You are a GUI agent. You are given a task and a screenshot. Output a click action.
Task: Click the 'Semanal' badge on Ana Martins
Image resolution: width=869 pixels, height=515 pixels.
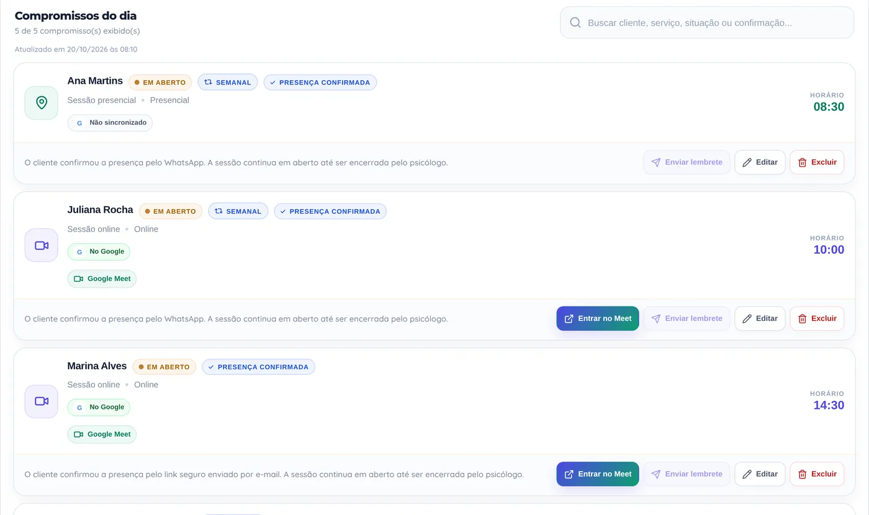pyautogui.click(x=228, y=82)
